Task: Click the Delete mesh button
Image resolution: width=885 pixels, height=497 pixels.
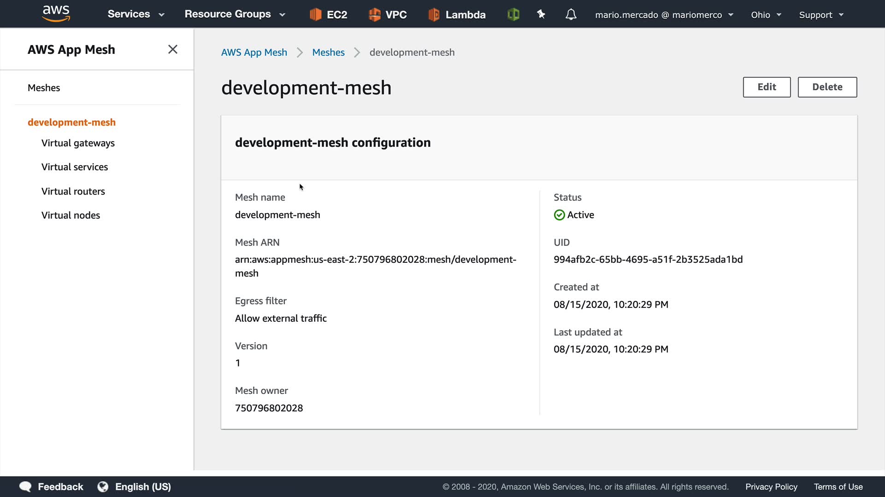Action: [827, 87]
